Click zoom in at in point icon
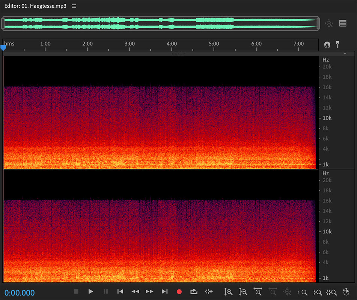 (x=303, y=292)
